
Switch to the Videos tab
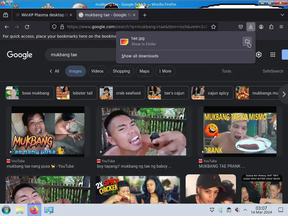(97, 71)
